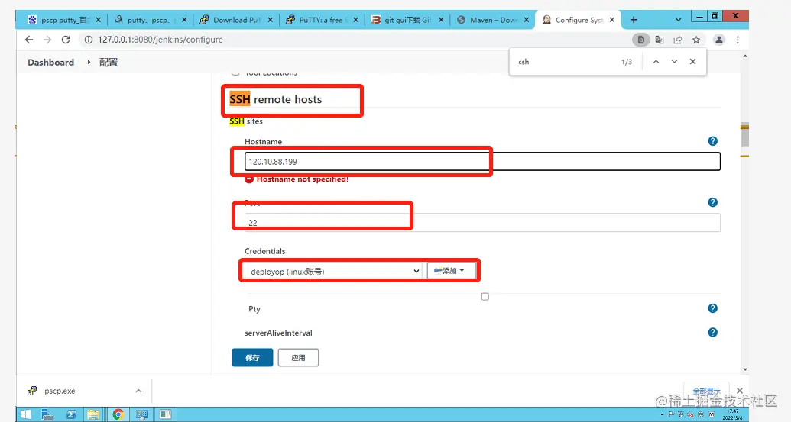Close the find-in-page bar
This screenshot has height=422, width=791.
tap(692, 62)
